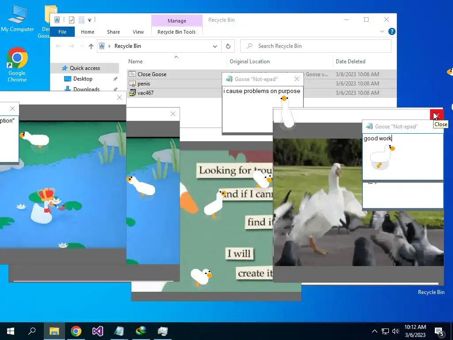Click the volume speaker tray icon
This screenshot has width=453, height=340.
click(x=395, y=331)
